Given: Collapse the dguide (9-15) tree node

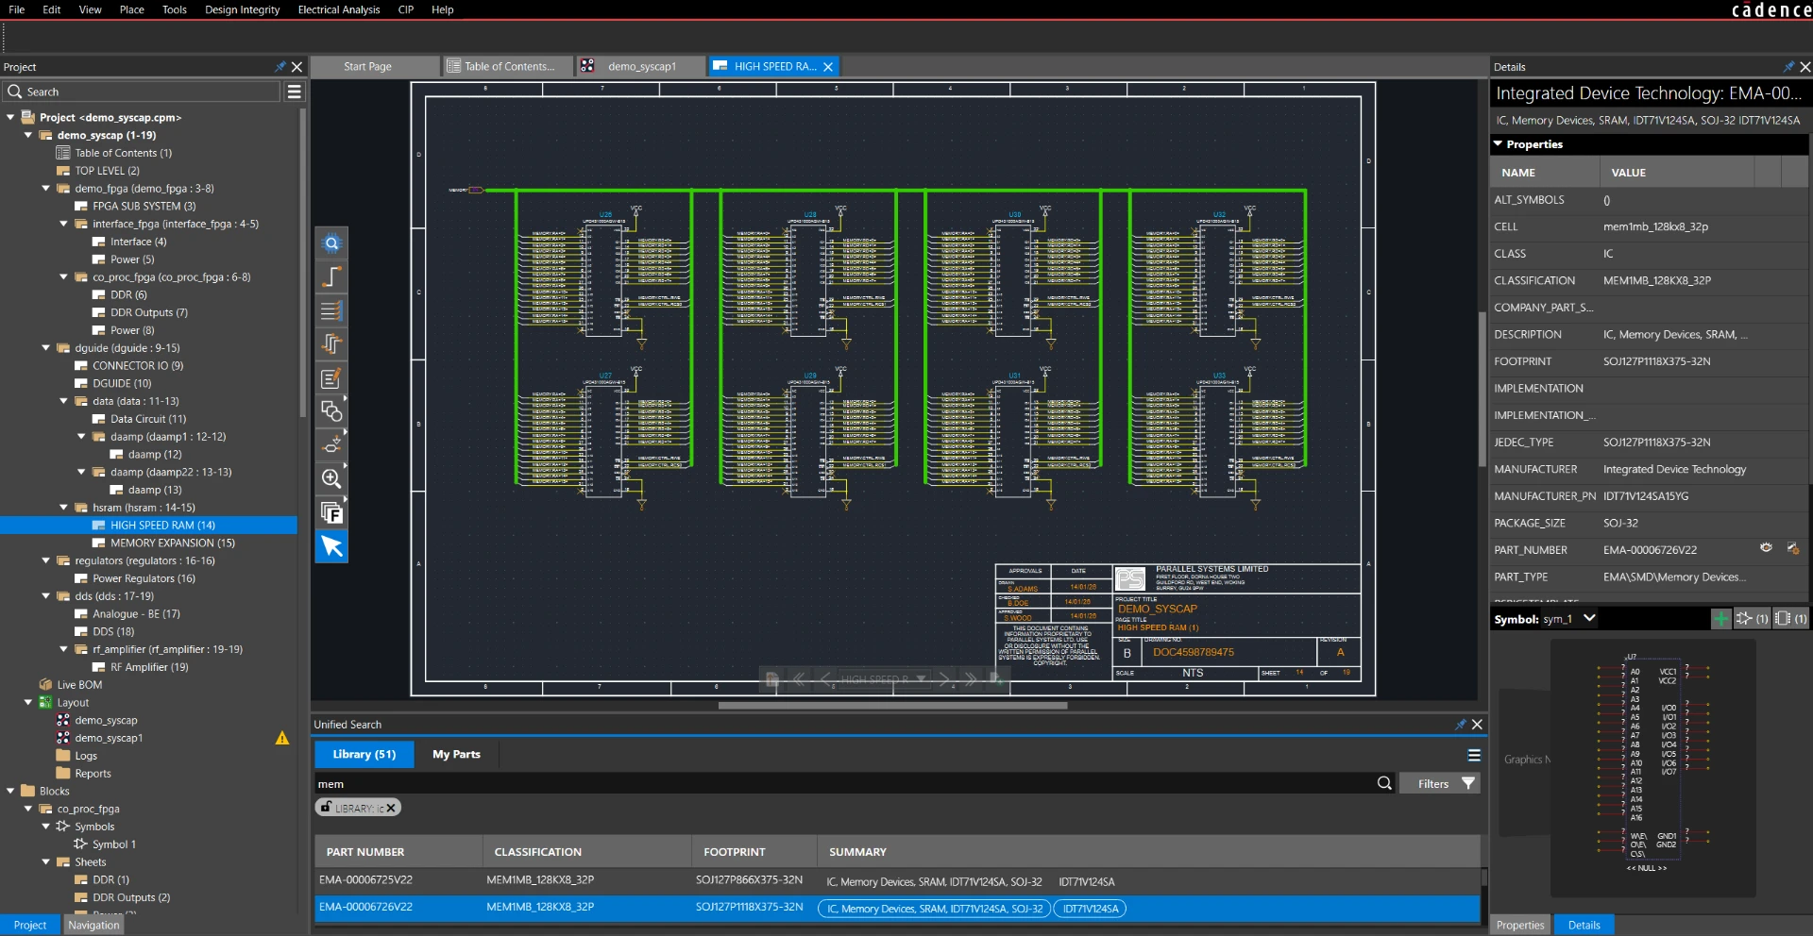Looking at the screenshot, I should [x=45, y=348].
